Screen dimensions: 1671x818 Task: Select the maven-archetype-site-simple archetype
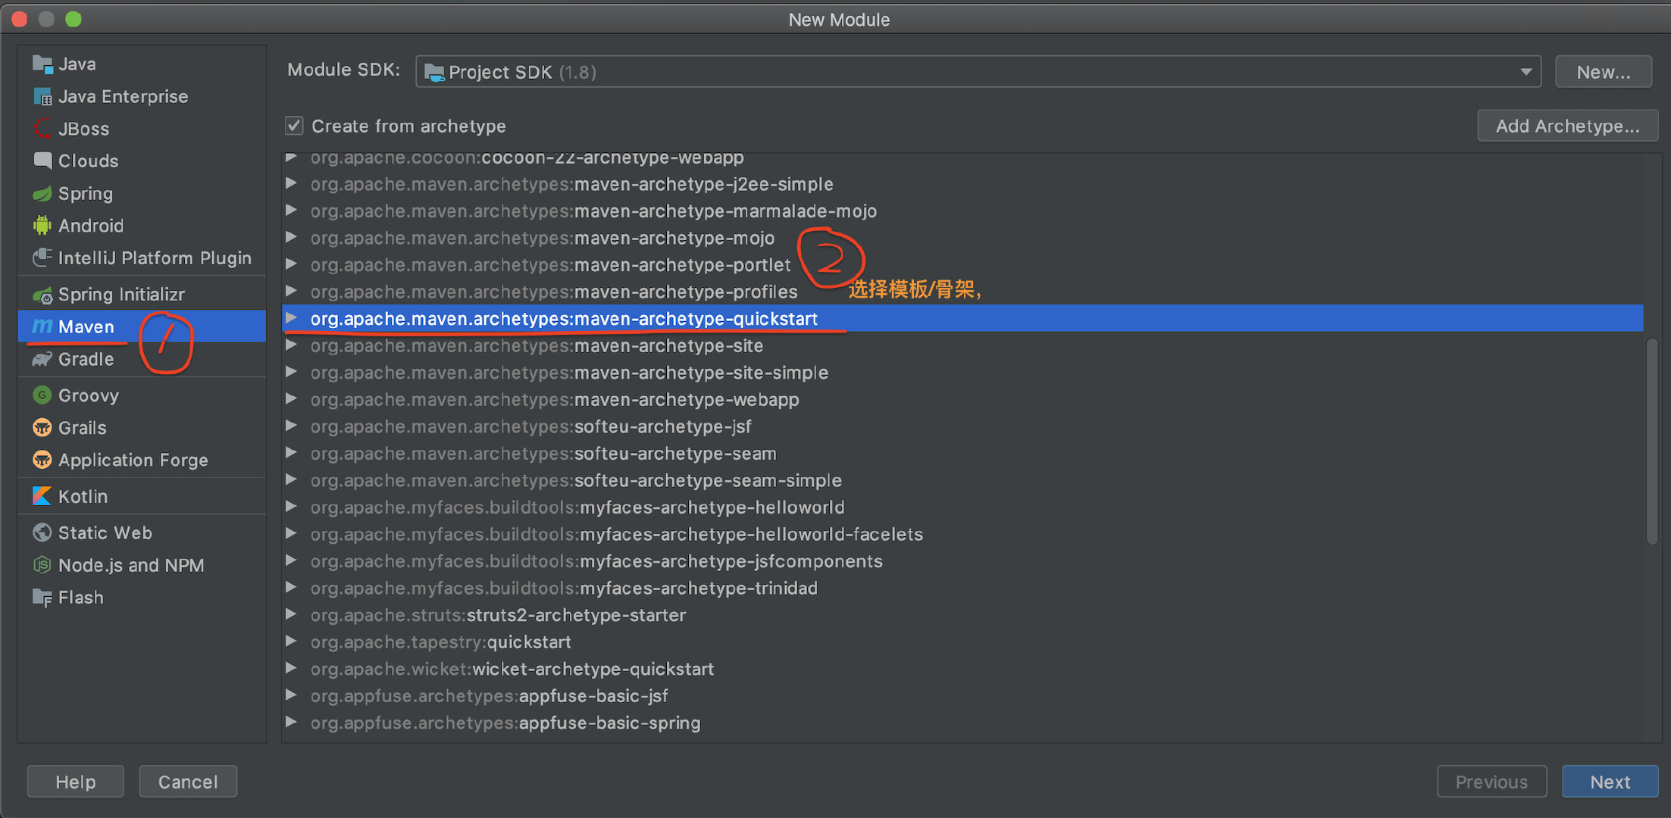click(x=568, y=373)
